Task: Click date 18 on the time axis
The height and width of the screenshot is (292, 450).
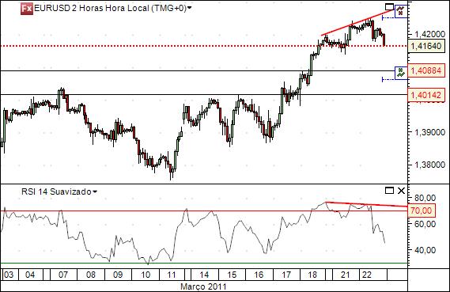Action: click(312, 275)
